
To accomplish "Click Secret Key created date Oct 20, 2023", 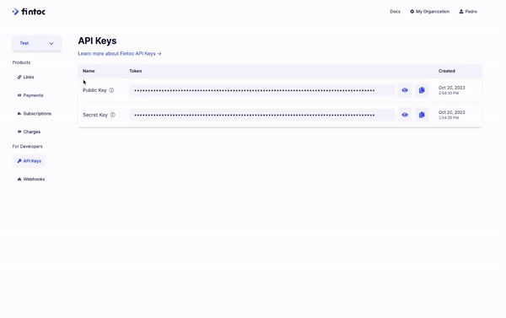I will click(452, 112).
